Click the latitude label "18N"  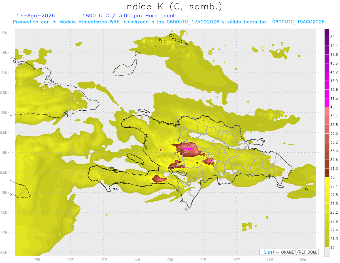pos(5,192)
